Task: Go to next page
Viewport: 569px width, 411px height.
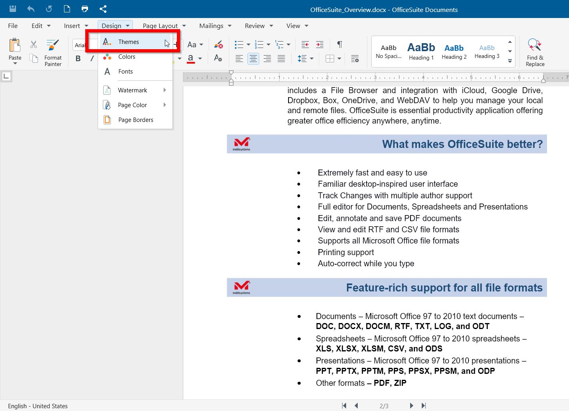Action: [411, 405]
